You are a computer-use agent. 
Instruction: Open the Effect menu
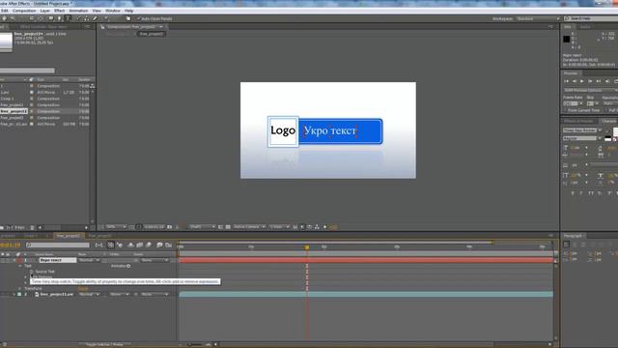click(60, 11)
